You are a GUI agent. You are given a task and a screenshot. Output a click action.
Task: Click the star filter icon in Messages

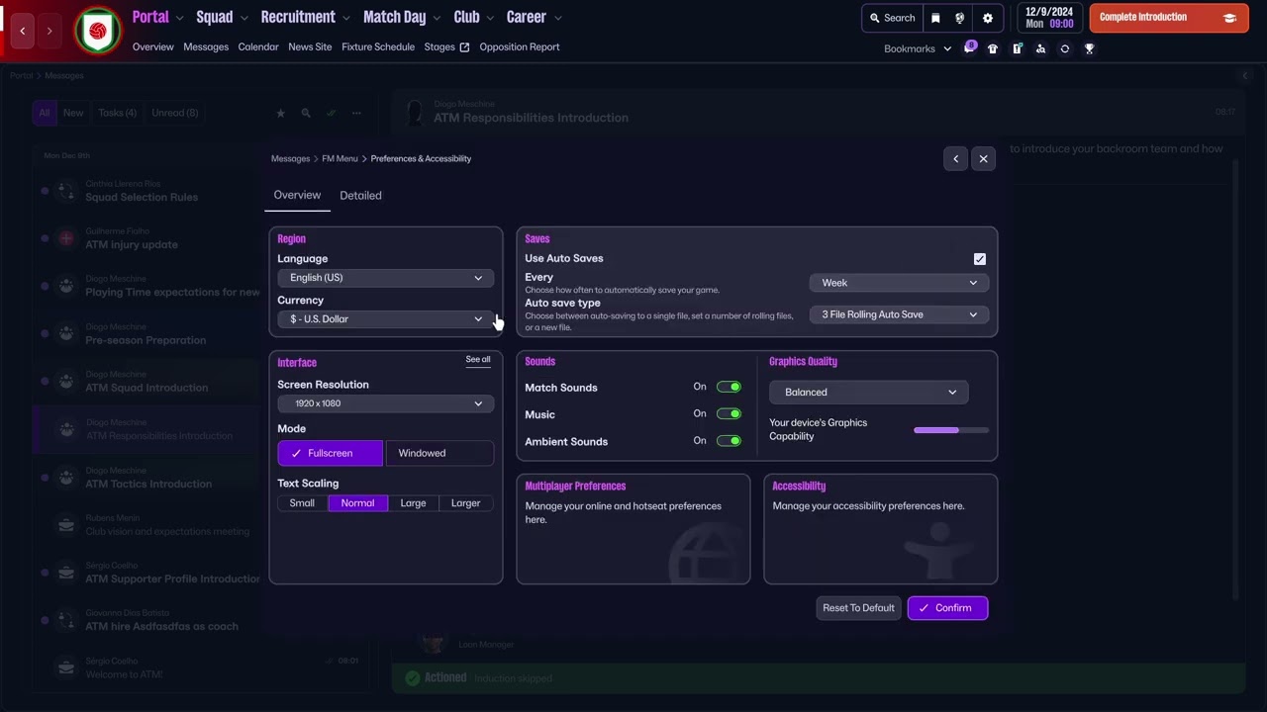280,113
